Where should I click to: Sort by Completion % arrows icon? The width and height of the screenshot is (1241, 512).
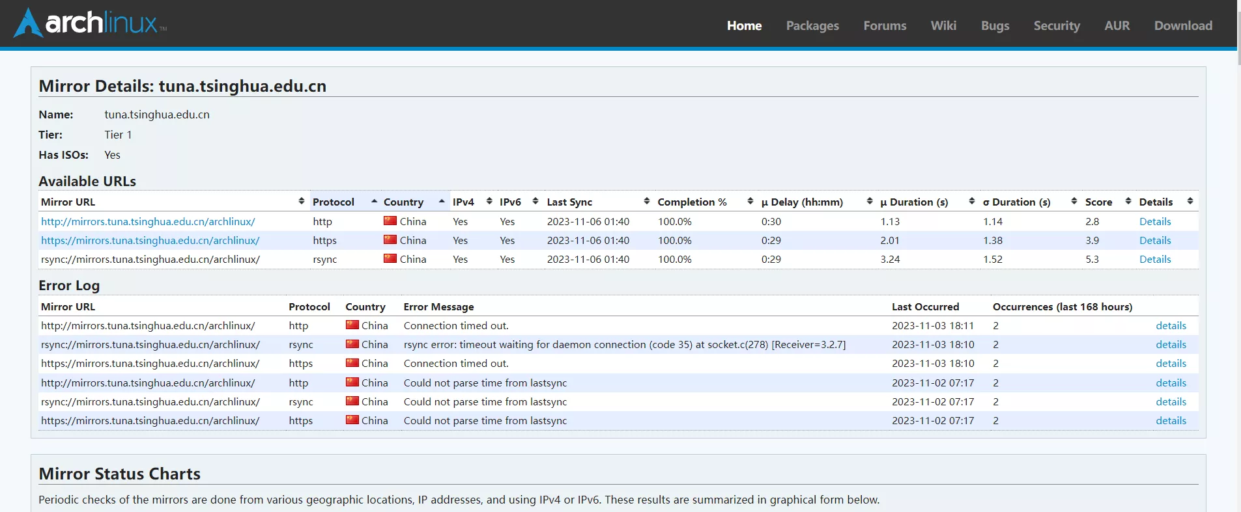pos(750,201)
